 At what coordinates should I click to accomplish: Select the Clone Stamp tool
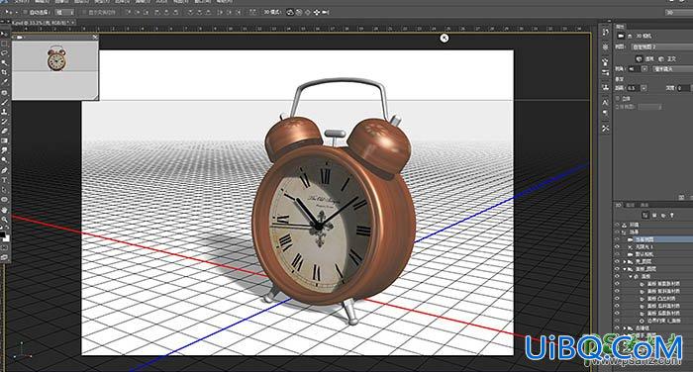coord(4,112)
